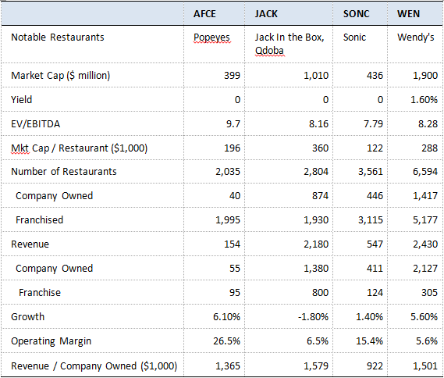Select the EV/EBITDA row label
This screenshot has width=444, height=378.
coord(35,124)
